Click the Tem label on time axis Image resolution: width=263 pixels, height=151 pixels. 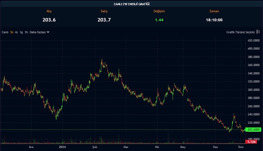coord(241,147)
